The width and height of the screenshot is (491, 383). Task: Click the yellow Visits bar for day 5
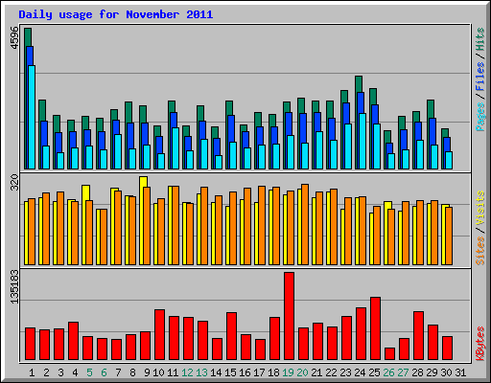(x=85, y=192)
